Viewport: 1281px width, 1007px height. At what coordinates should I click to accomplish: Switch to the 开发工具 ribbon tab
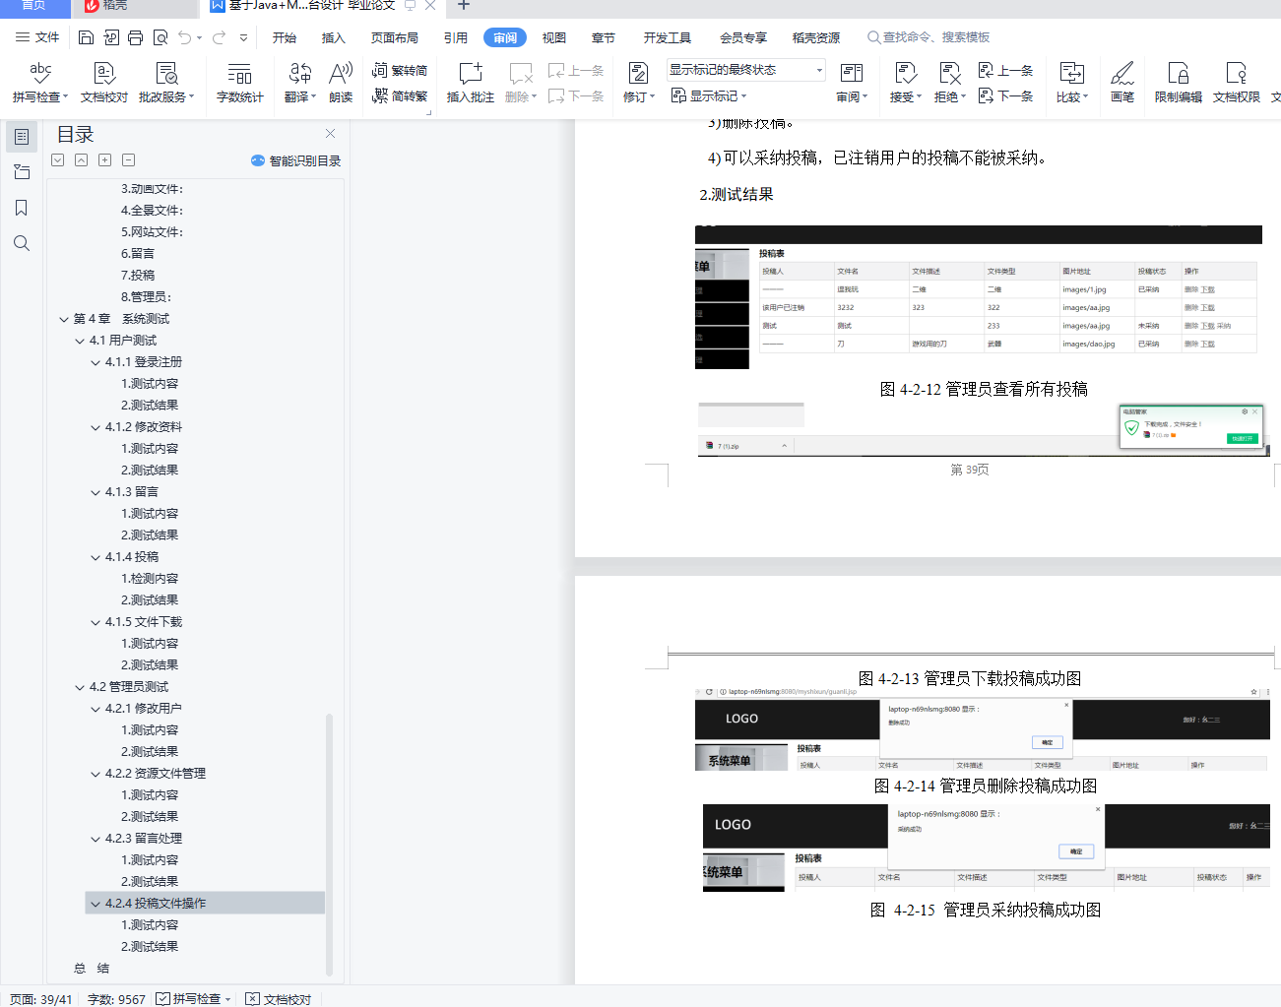(668, 37)
